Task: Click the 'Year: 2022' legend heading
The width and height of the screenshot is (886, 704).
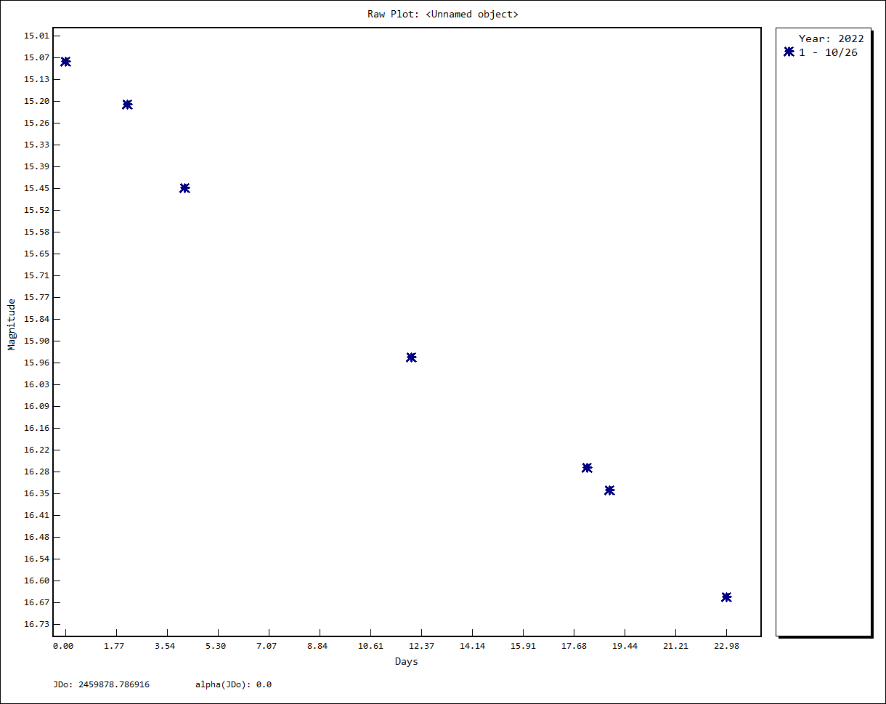Action: click(x=831, y=39)
